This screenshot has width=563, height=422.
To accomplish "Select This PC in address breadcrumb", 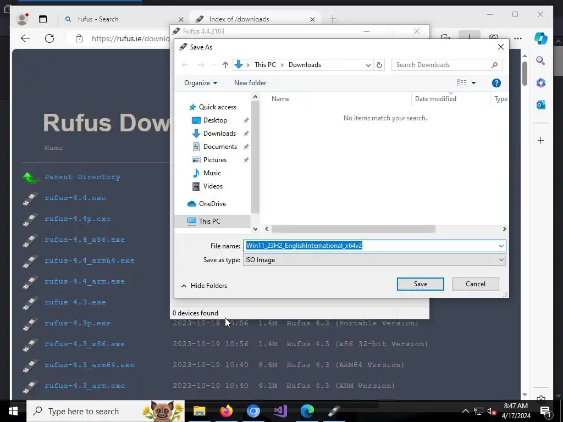I will [265, 65].
